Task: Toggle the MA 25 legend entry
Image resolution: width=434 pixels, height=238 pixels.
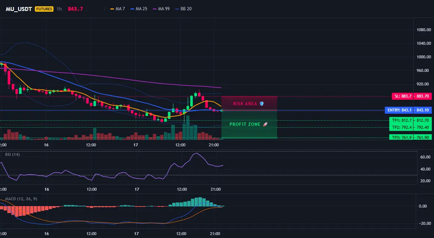Action: [x=139, y=9]
